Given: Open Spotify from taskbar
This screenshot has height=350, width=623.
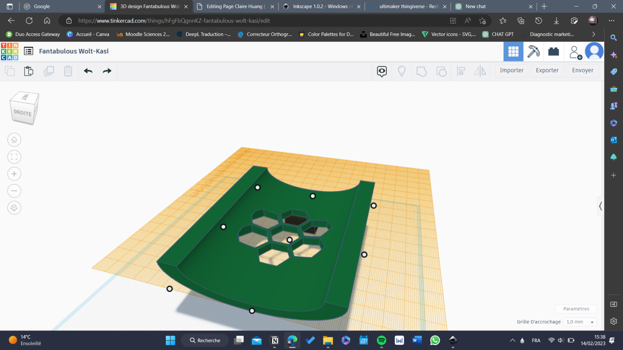Looking at the screenshot, I should (x=381, y=340).
